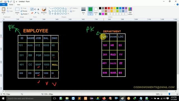Open the Action Center notification icon

click(168, 98)
